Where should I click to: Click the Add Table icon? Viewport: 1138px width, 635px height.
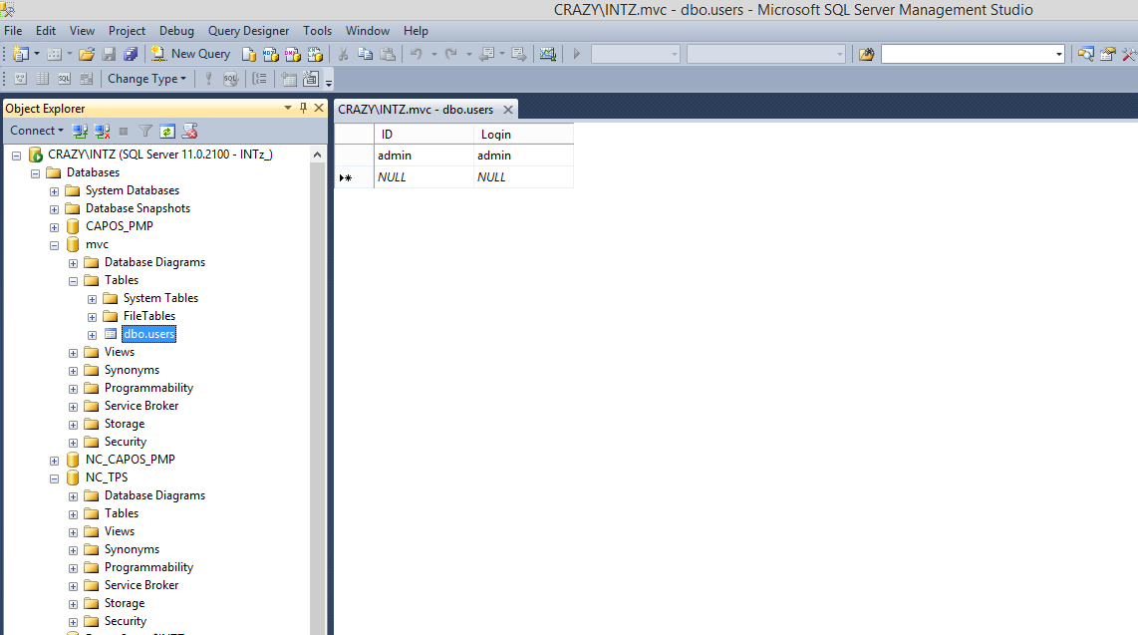click(x=289, y=79)
